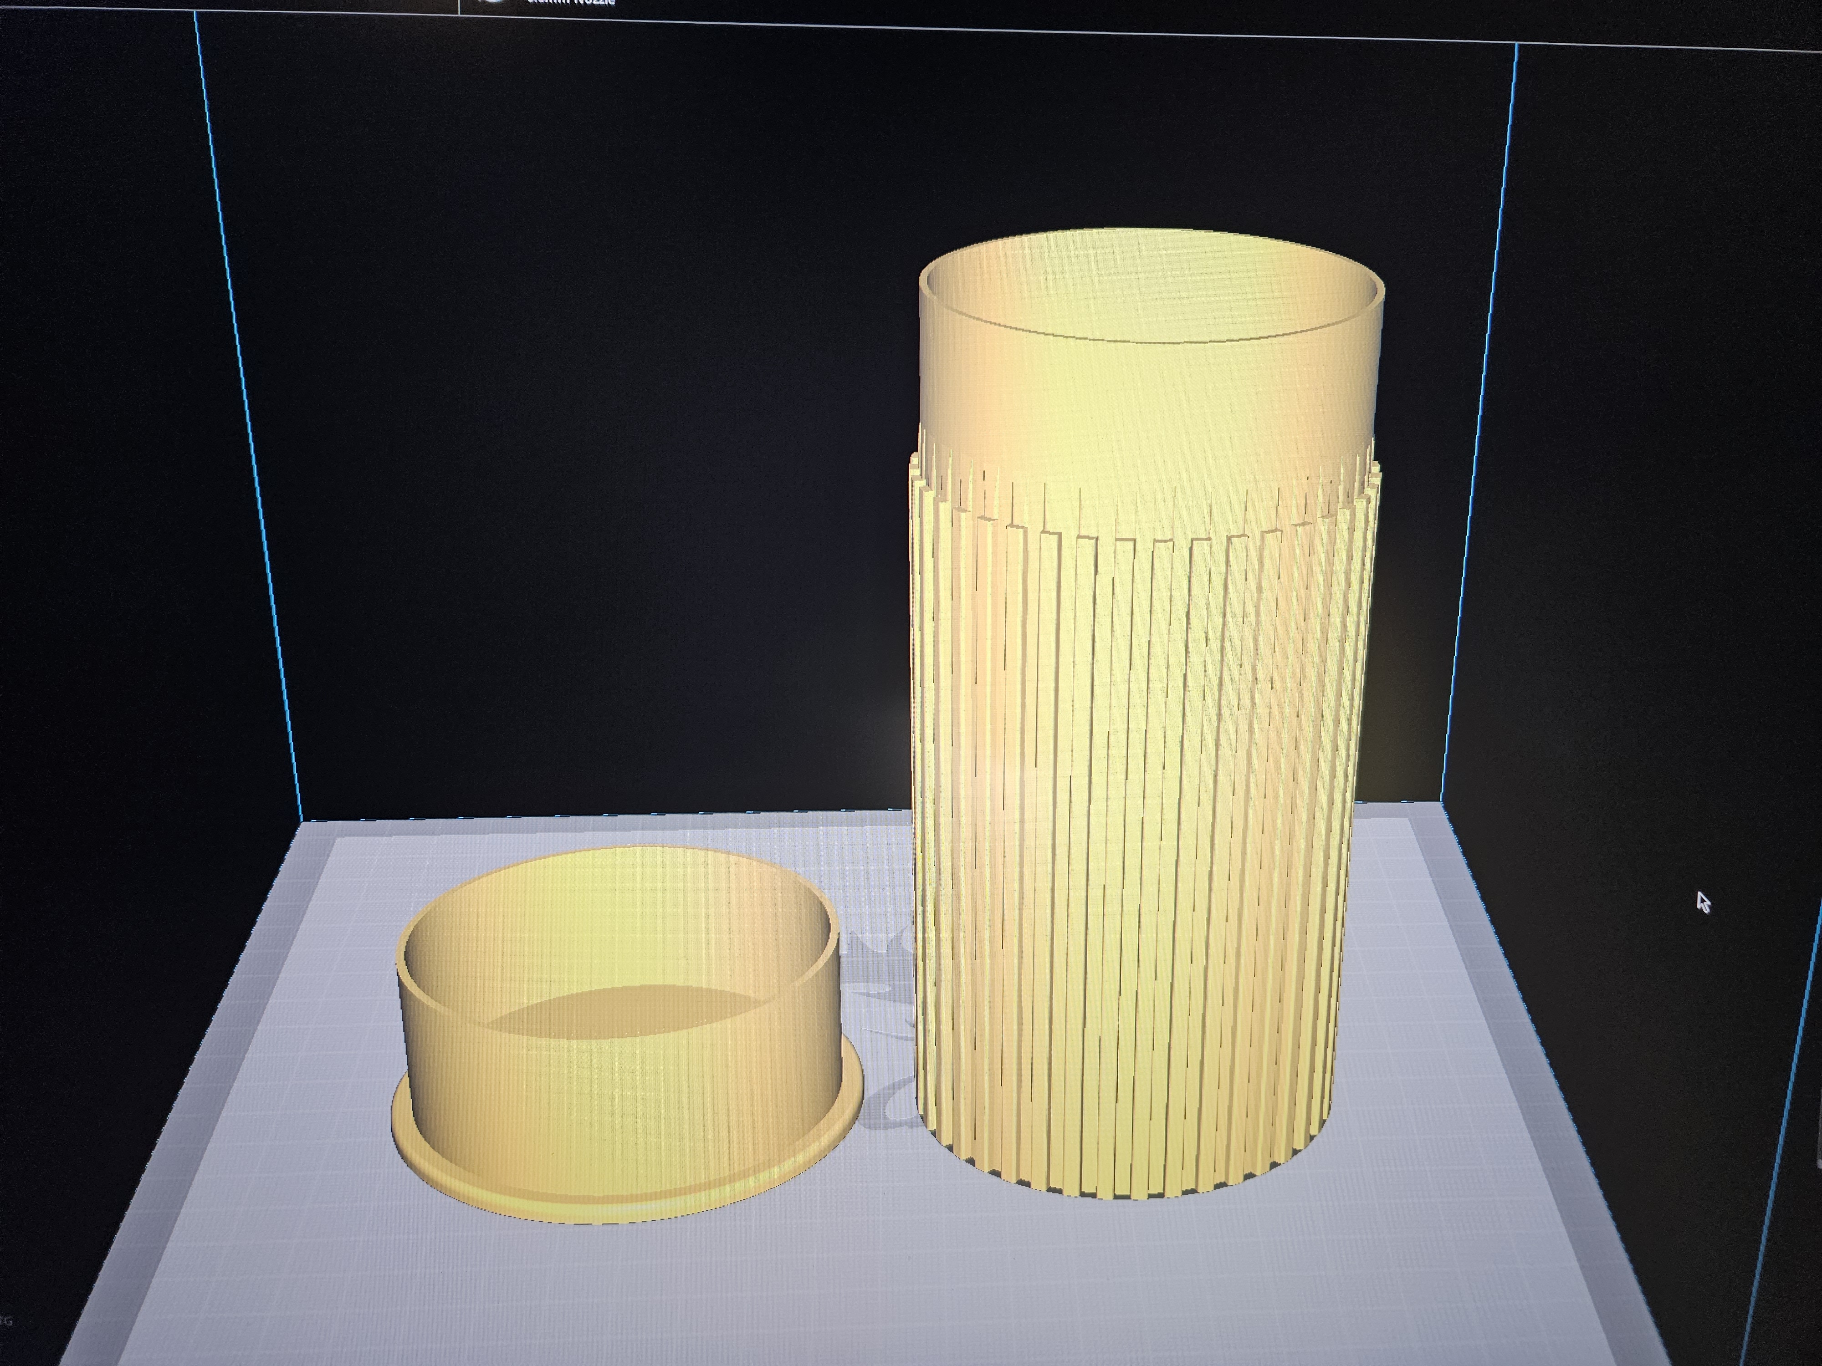
Task: Select the nozzle size label at top
Action: click(x=571, y=2)
